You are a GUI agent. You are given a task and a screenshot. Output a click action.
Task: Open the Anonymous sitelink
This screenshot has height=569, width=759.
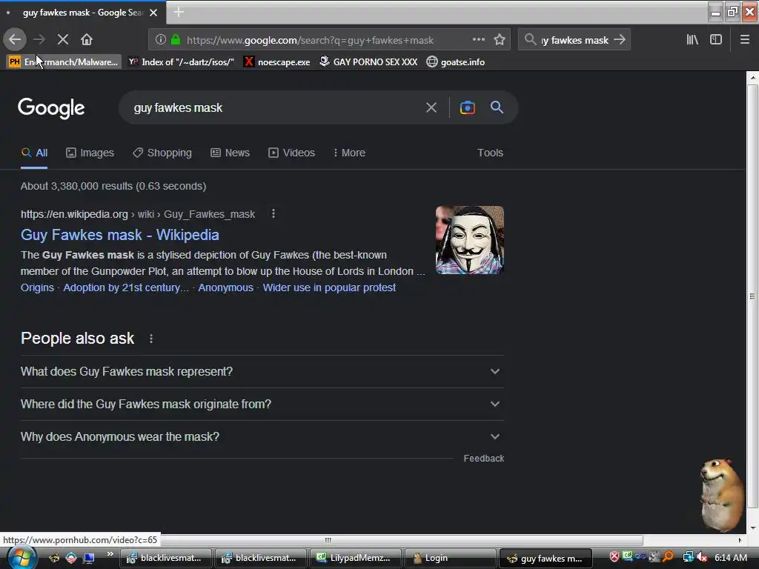click(x=225, y=287)
